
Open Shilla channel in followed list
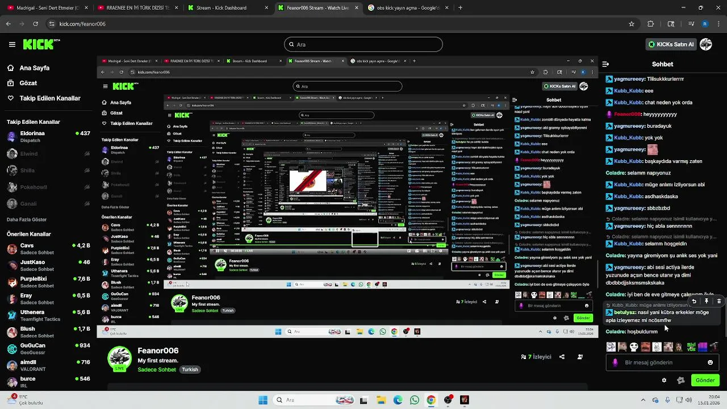(48, 170)
